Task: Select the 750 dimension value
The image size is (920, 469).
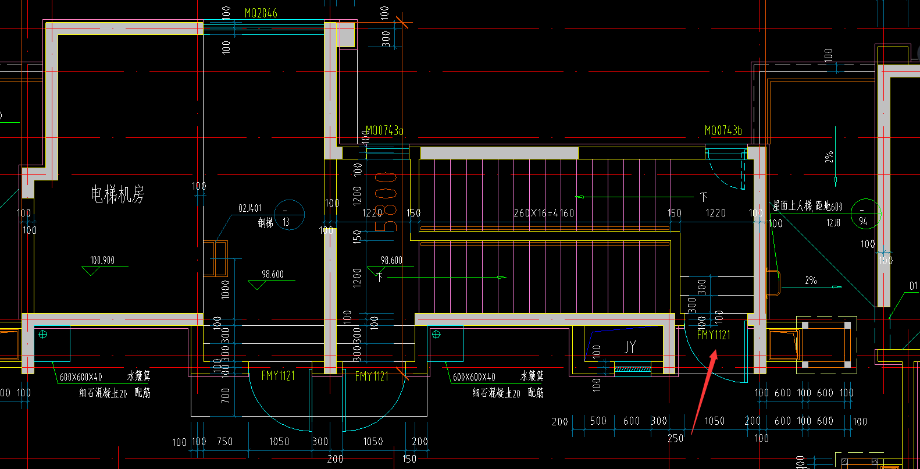Action: [224, 442]
